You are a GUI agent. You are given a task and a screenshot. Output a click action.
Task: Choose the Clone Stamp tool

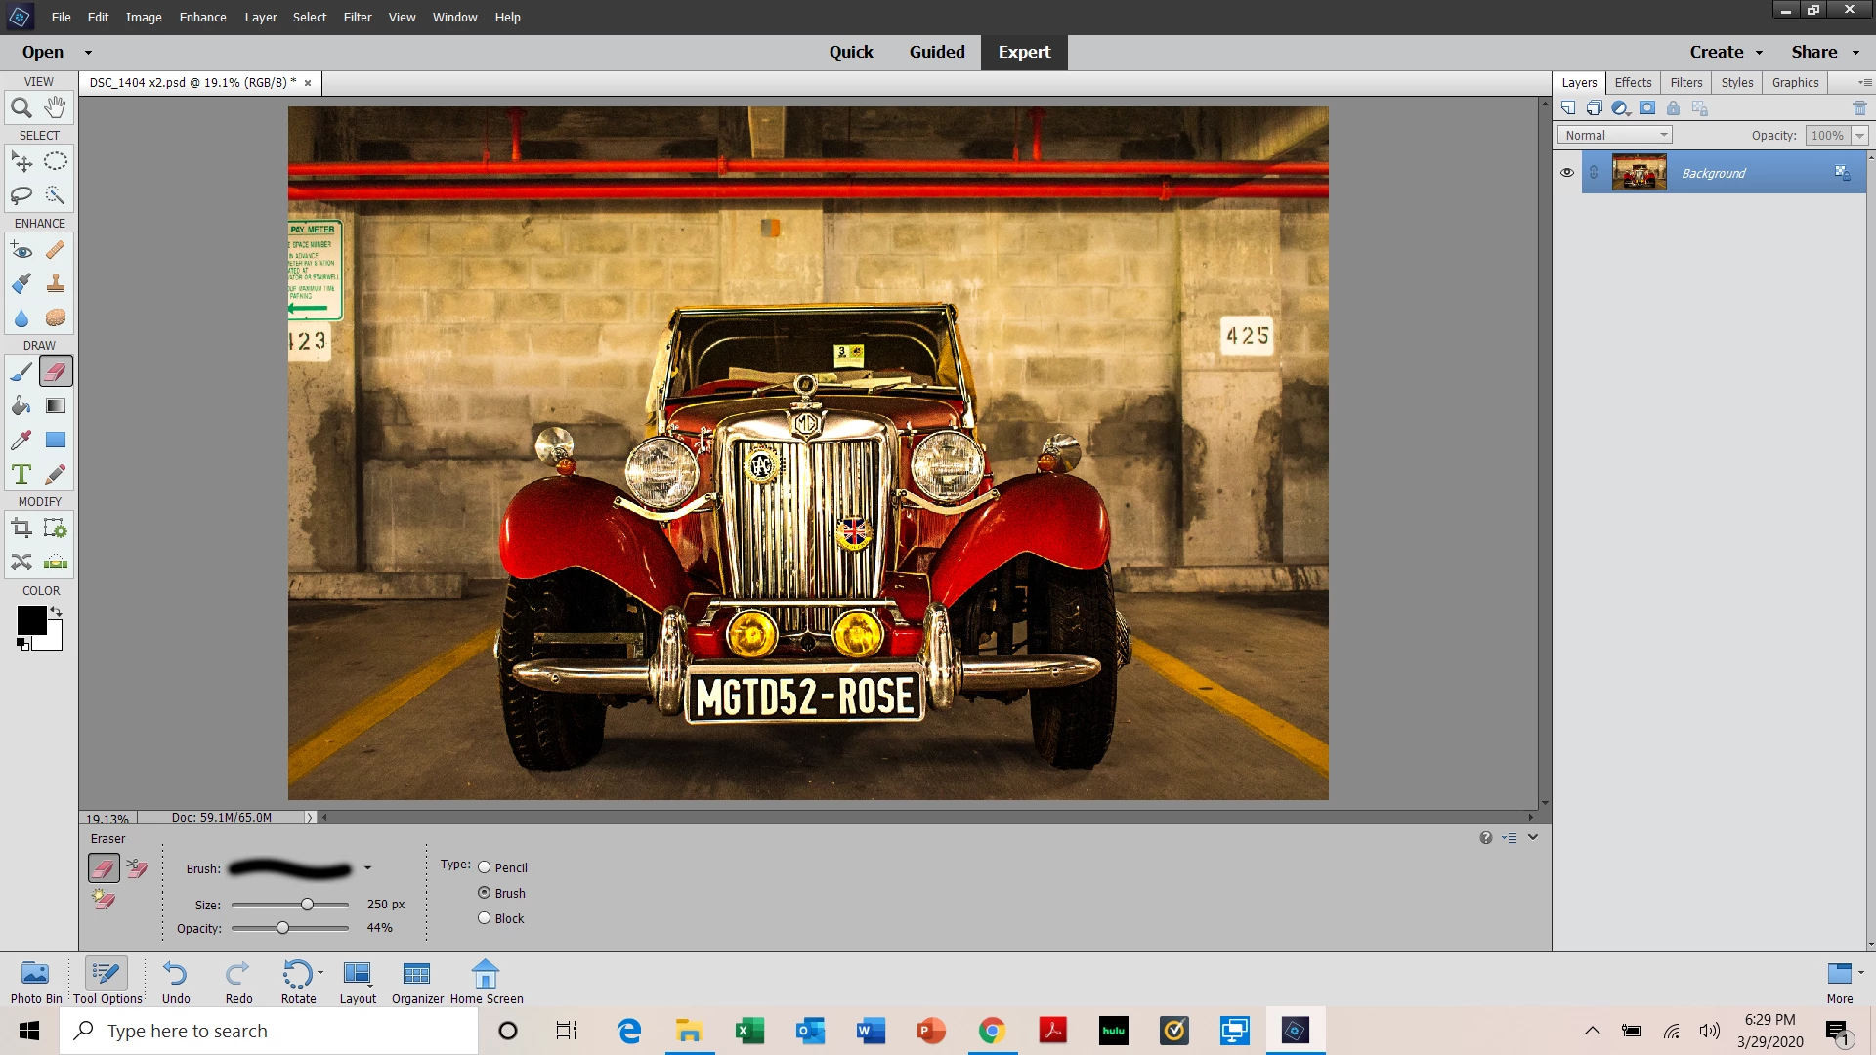pyautogui.click(x=56, y=284)
